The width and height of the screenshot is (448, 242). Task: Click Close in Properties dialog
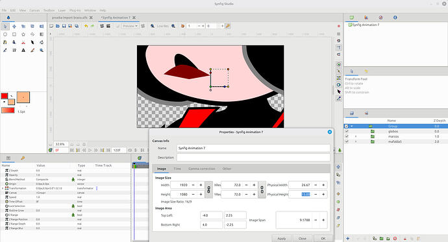point(303,238)
